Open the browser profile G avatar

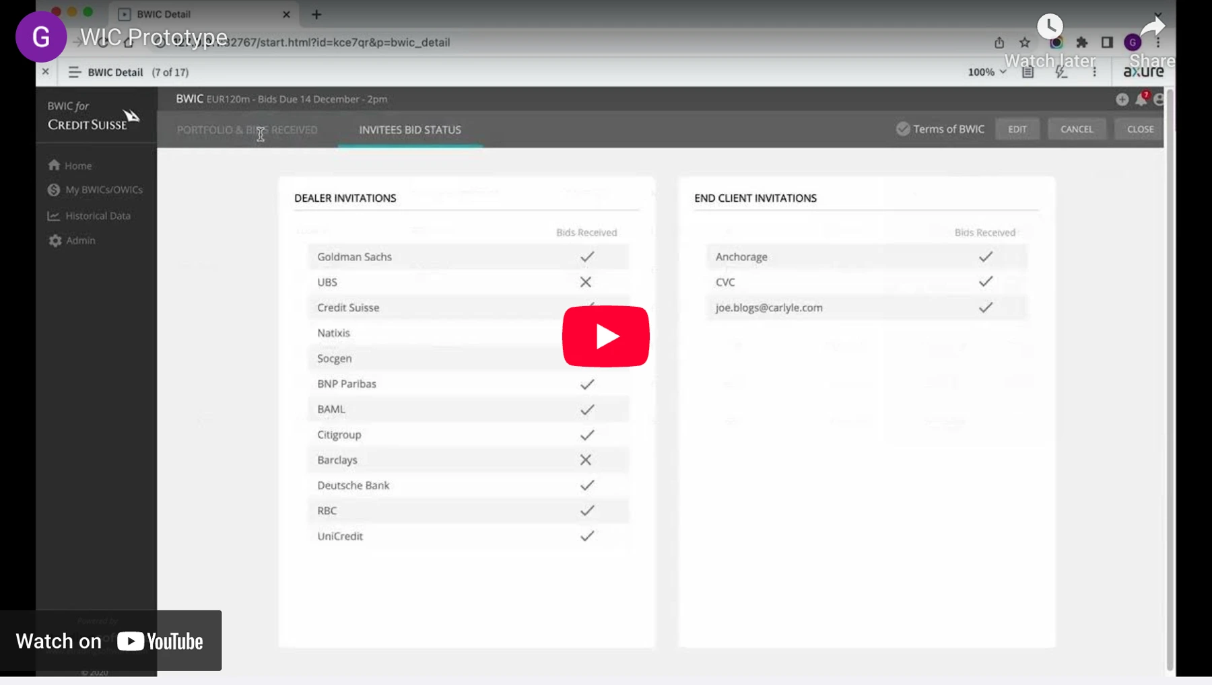click(1133, 42)
